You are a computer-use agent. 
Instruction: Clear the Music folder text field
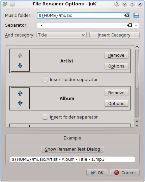coord(127,15)
